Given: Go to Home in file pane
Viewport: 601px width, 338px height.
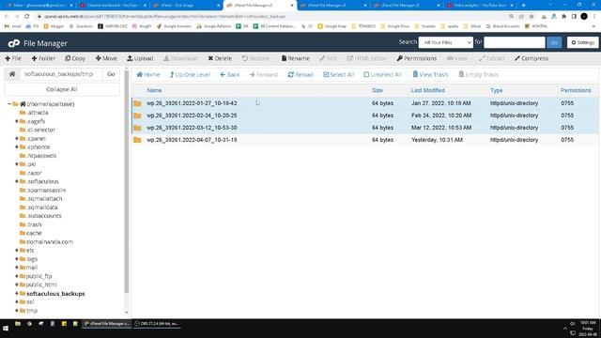Looking at the screenshot, I should point(148,74).
